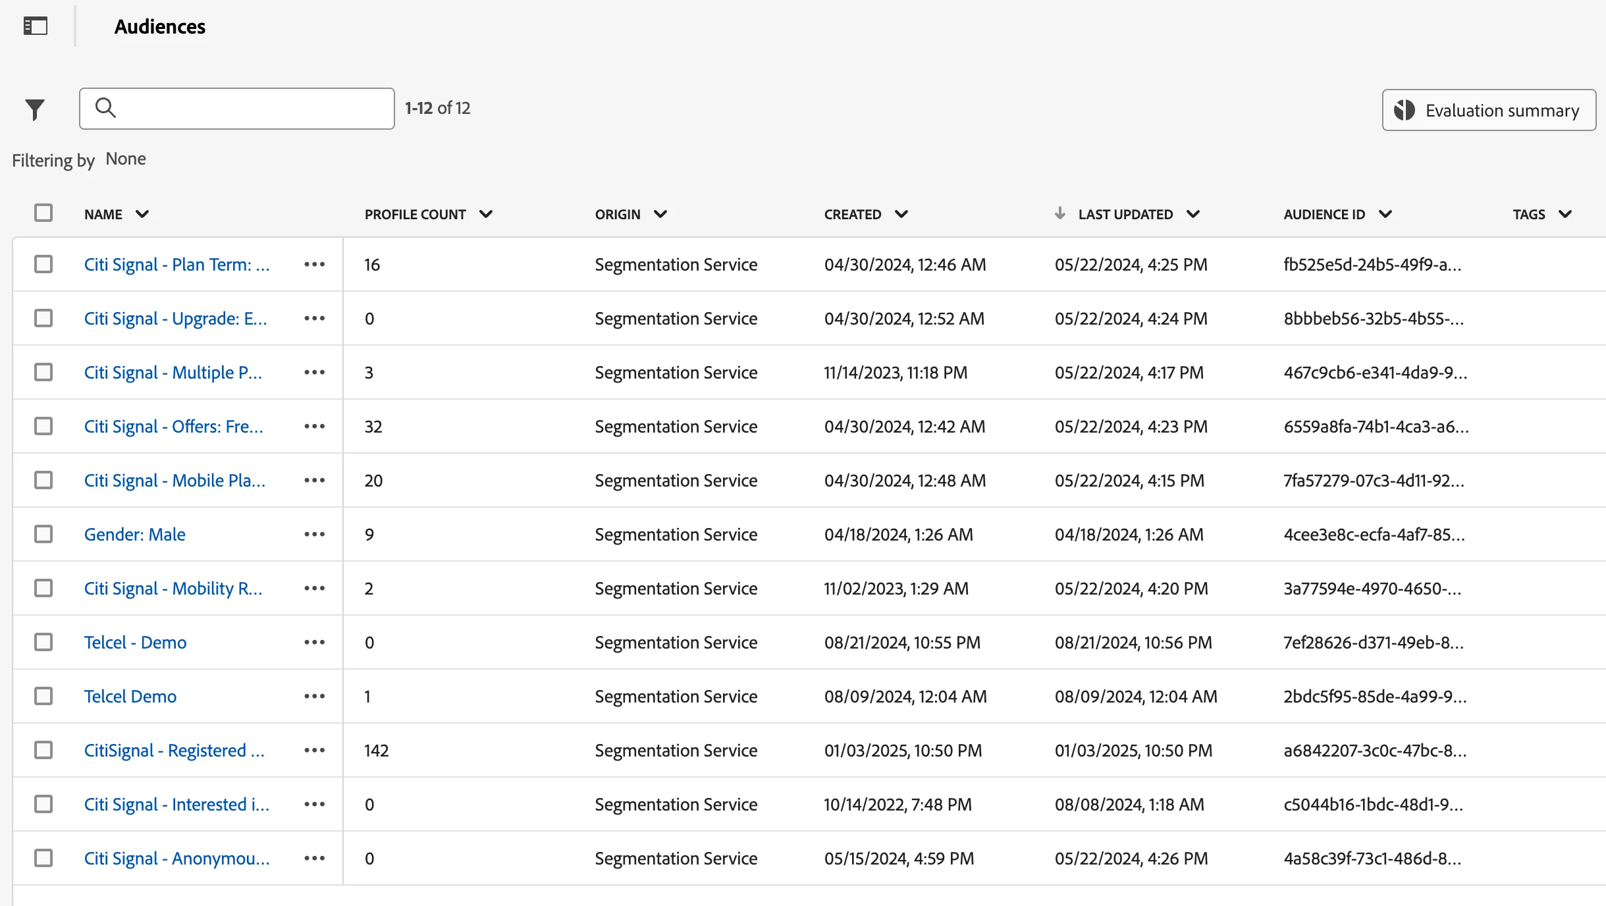Open the Citi Signal - Offers audience link
The image size is (1606, 906).
(174, 427)
